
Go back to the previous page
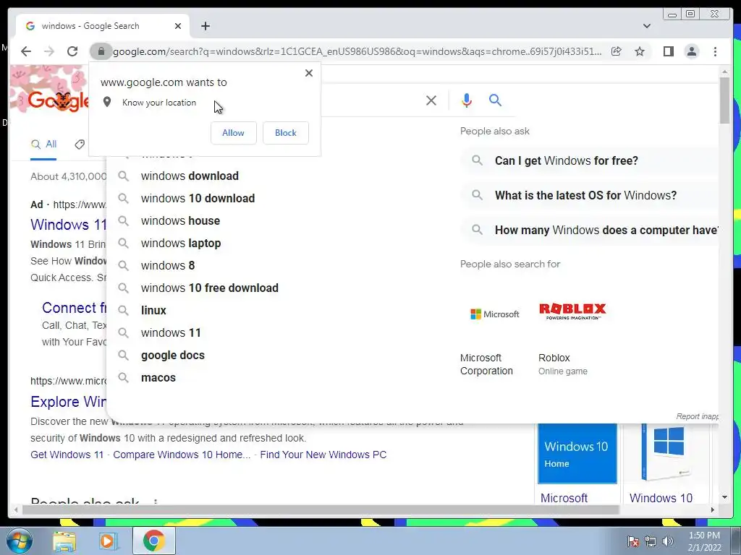(x=26, y=51)
